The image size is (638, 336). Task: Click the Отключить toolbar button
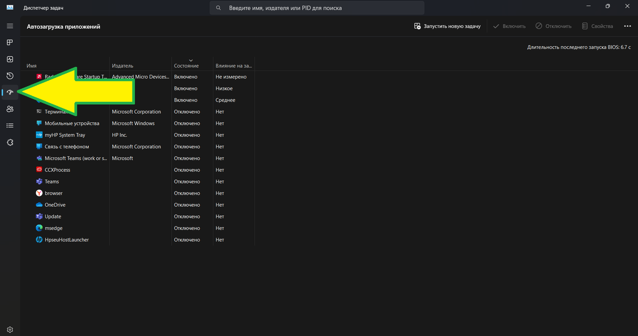553,26
